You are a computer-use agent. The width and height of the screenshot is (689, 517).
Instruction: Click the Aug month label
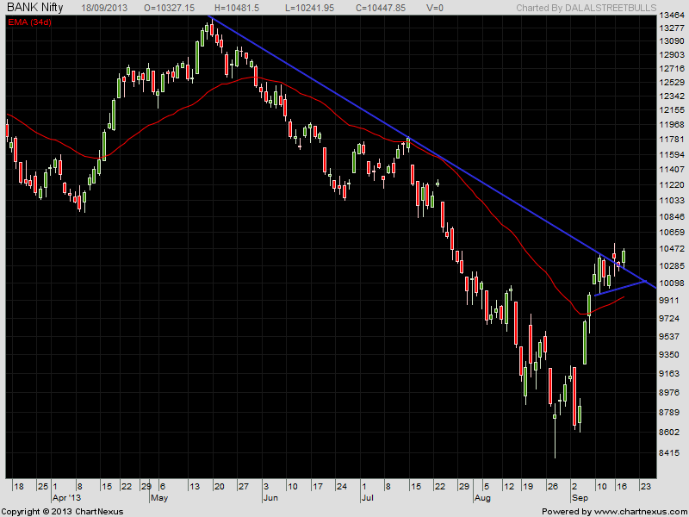pyautogui.click(x=482, y=498)
